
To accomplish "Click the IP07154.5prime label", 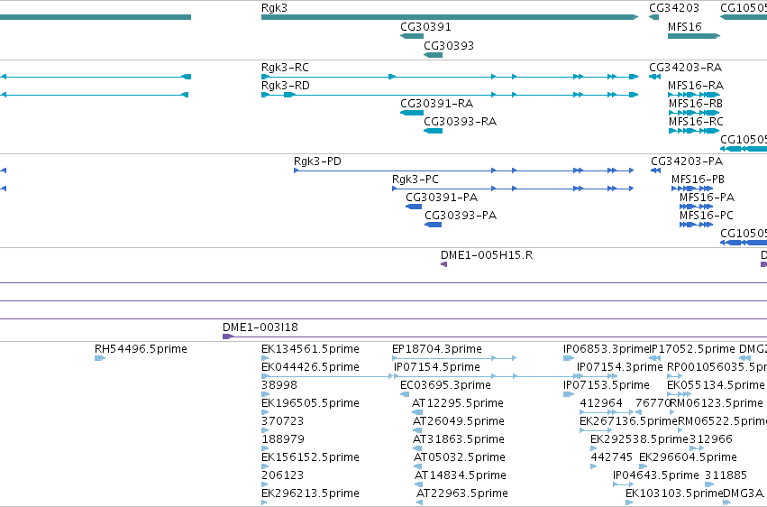I will pyautogui.click(x=437, y=367).
